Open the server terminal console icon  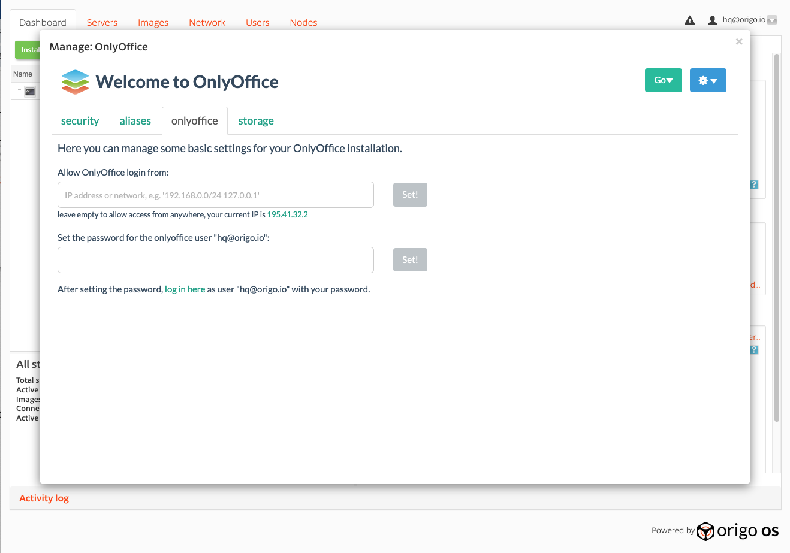pos(30,92)
